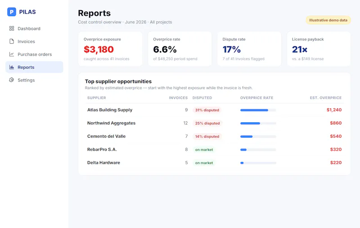Click the 'vs. a $149 license' text
The image size is (360, 228).
coord(308,59)
